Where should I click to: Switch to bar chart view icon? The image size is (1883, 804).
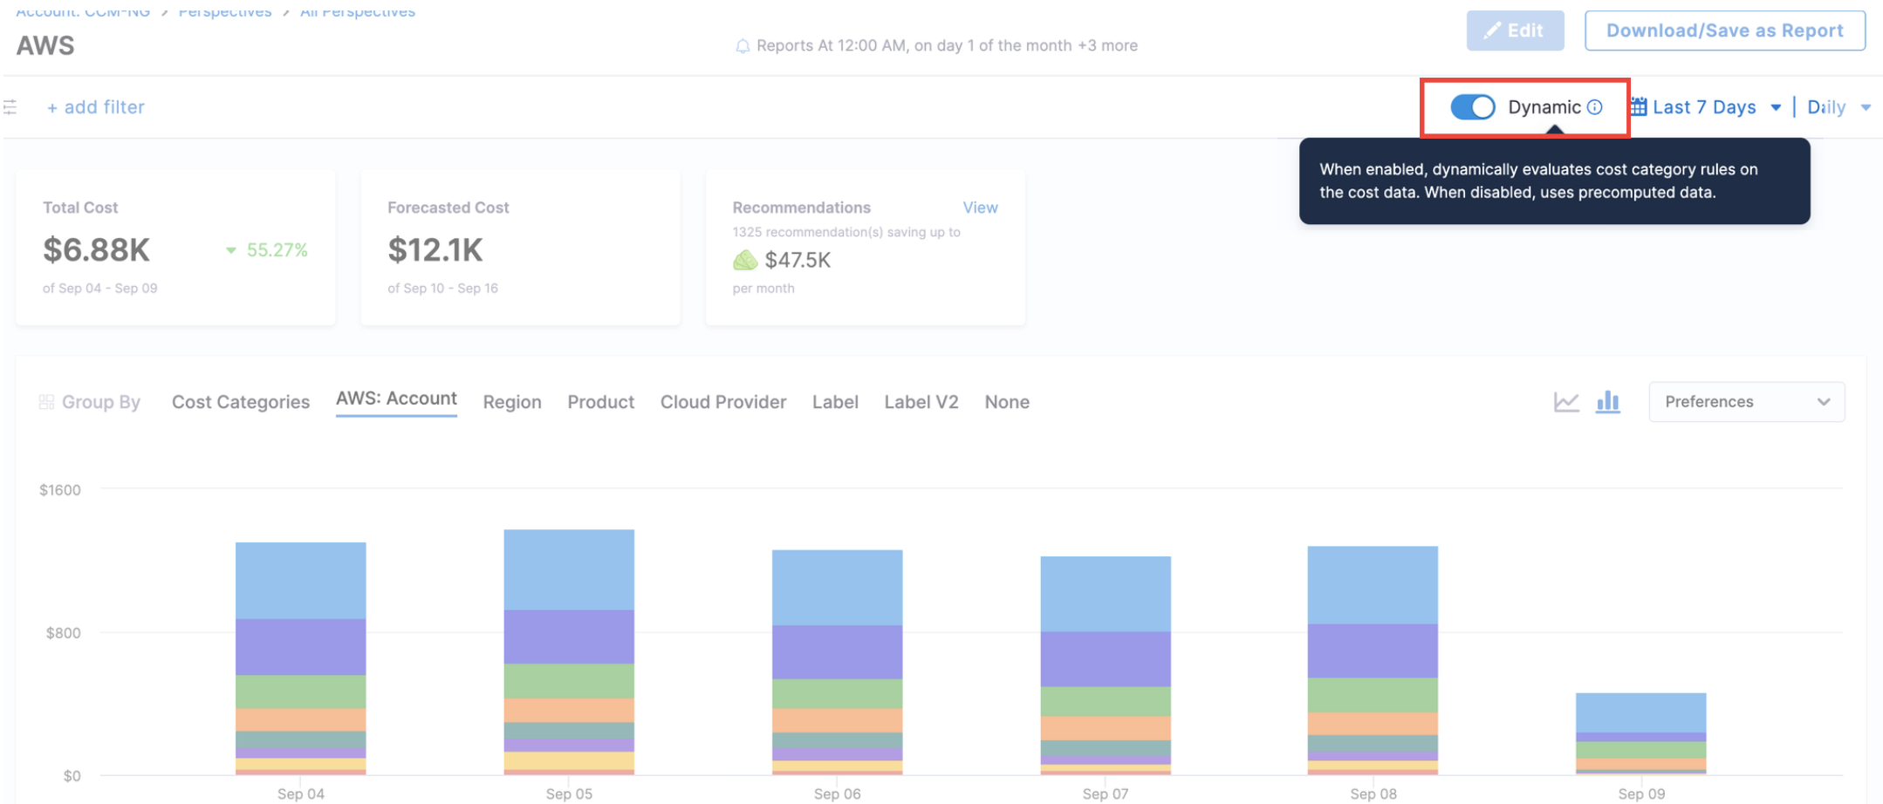click(1607, 402)
